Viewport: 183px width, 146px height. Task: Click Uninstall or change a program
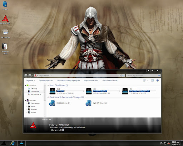(x=68, y=80)
